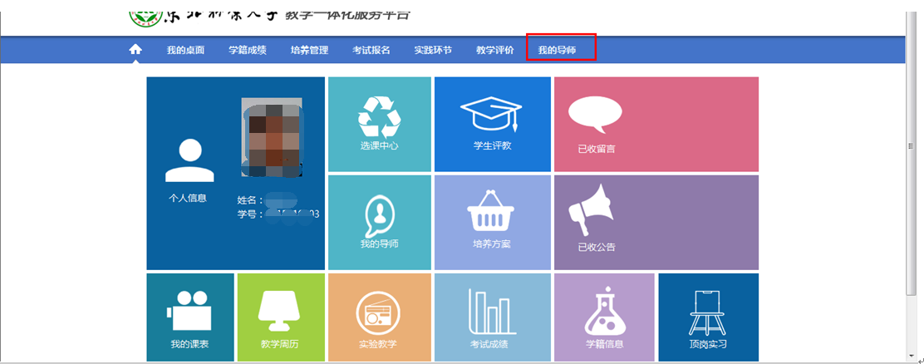Open 培养方案 basket icon tile
Image resolution: width=924 pixels, height=364 pixels.
pos(492,222)
